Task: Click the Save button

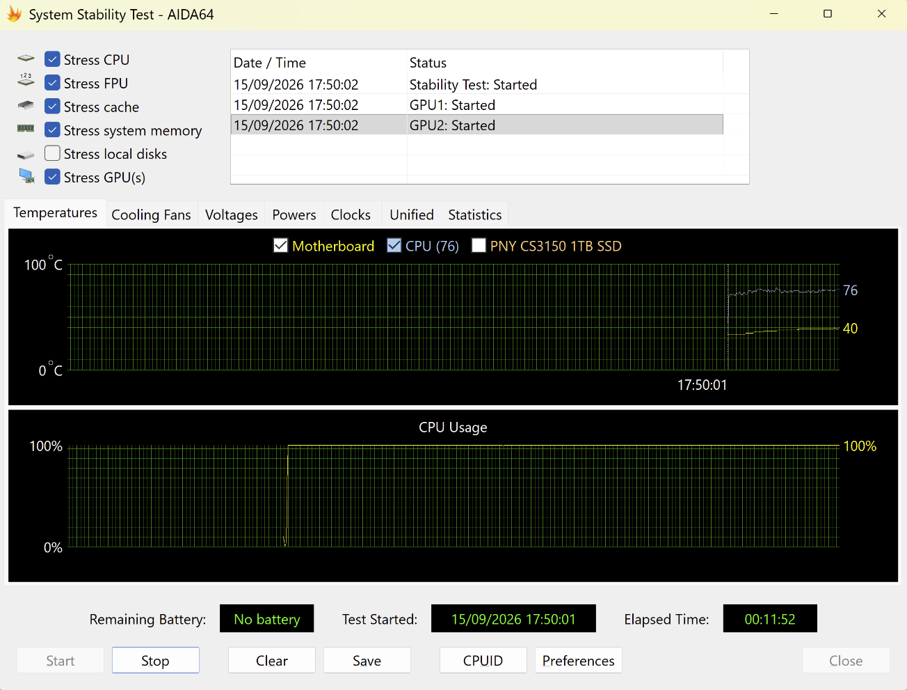Action: coord(367,660)
